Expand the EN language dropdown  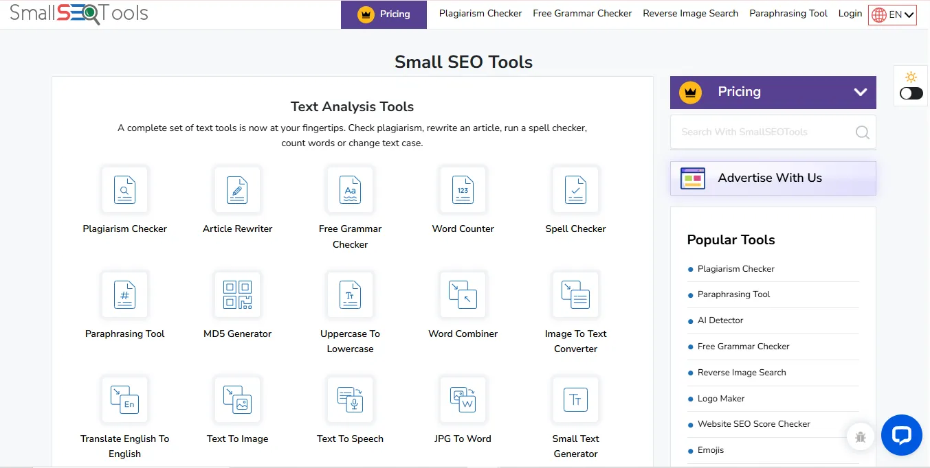[892, 14]
